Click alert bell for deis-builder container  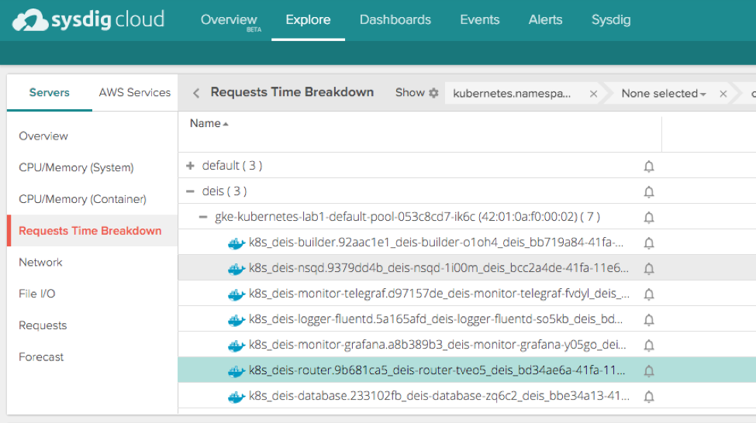[x=649, y=242]
